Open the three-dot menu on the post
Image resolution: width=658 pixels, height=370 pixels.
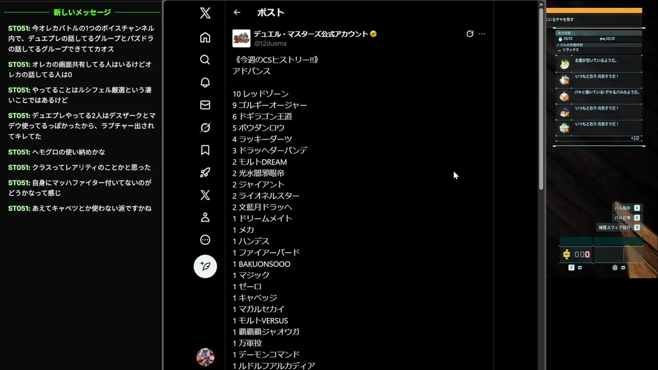pyautogui.click(x=482, y=34)
